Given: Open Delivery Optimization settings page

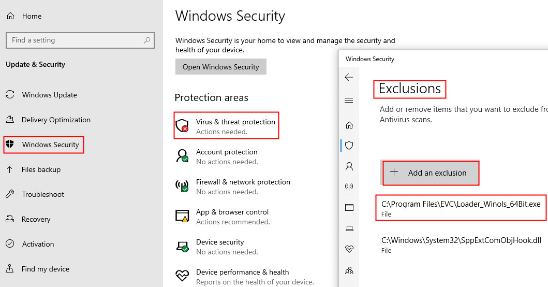Looking at the screenshot, I should click(56, 120).
